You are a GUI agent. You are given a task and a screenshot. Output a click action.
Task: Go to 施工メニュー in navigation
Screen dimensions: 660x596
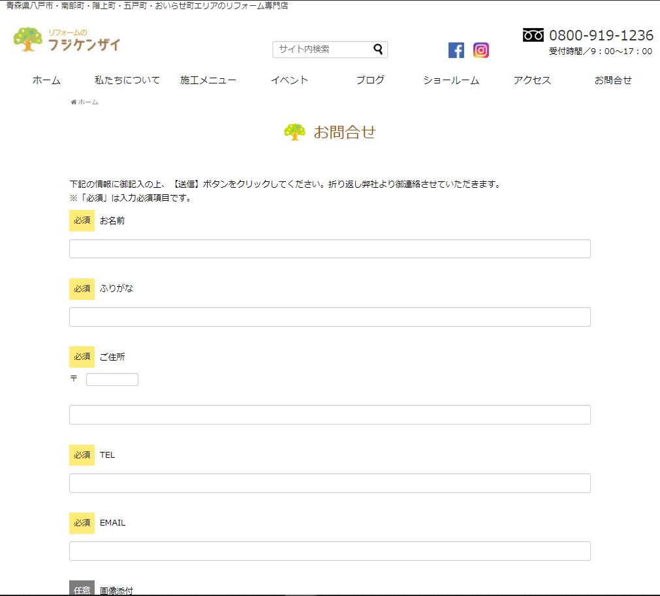pyautogui.click(x=208, y=80)
